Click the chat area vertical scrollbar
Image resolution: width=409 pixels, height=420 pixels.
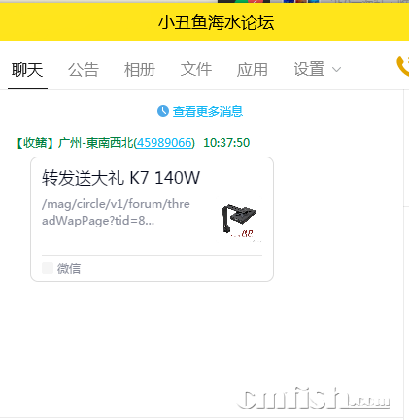tap(406, 255)
